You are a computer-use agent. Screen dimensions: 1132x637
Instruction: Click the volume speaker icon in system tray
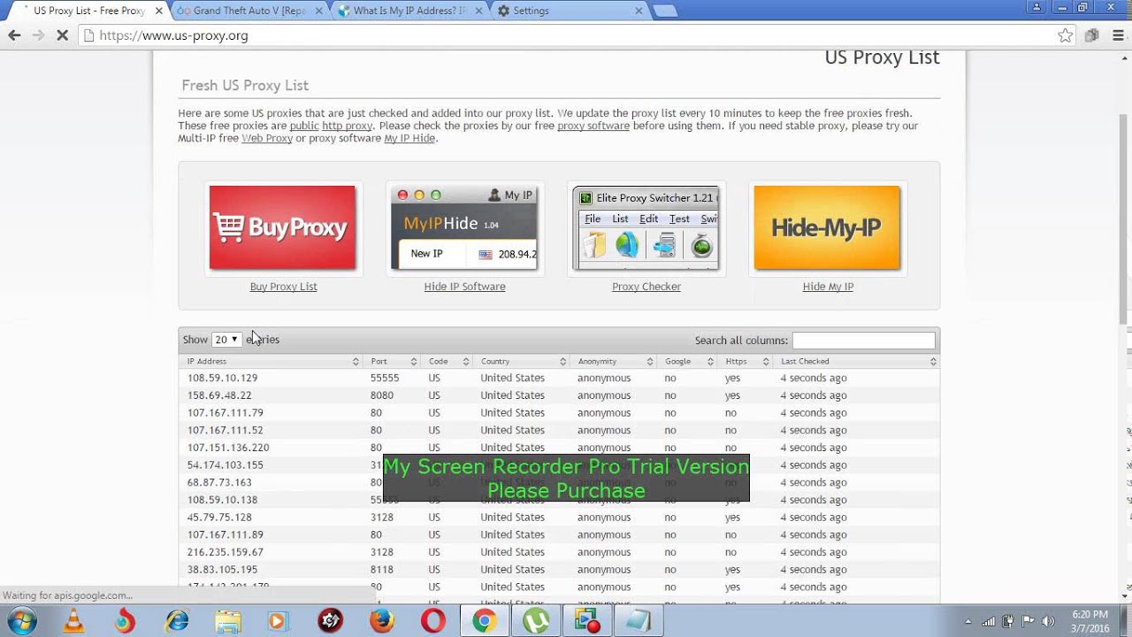(x=1050, y=621)
